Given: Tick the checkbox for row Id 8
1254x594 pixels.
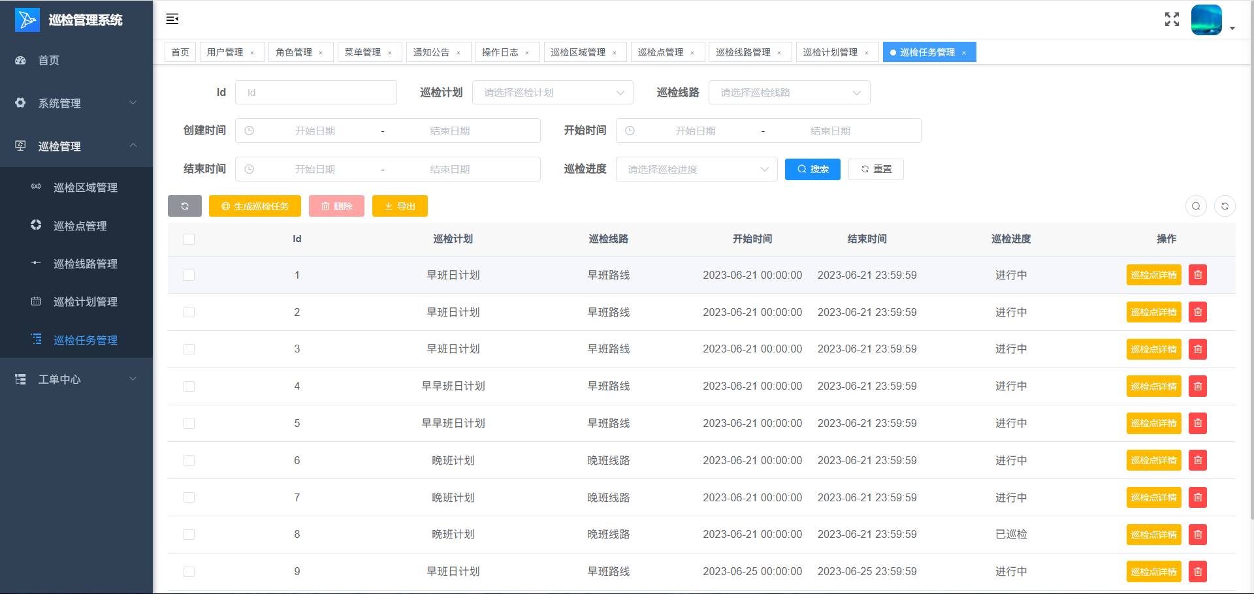Looking at the screenshot, I should [x=189, y=535].
